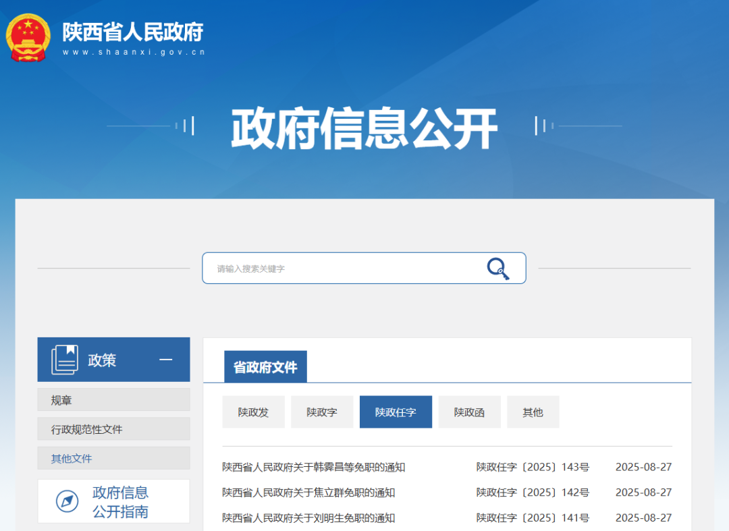729x531 pixels.
Task: Open 行政规范性文件 in the sidebar
Action: click(114, 429)
